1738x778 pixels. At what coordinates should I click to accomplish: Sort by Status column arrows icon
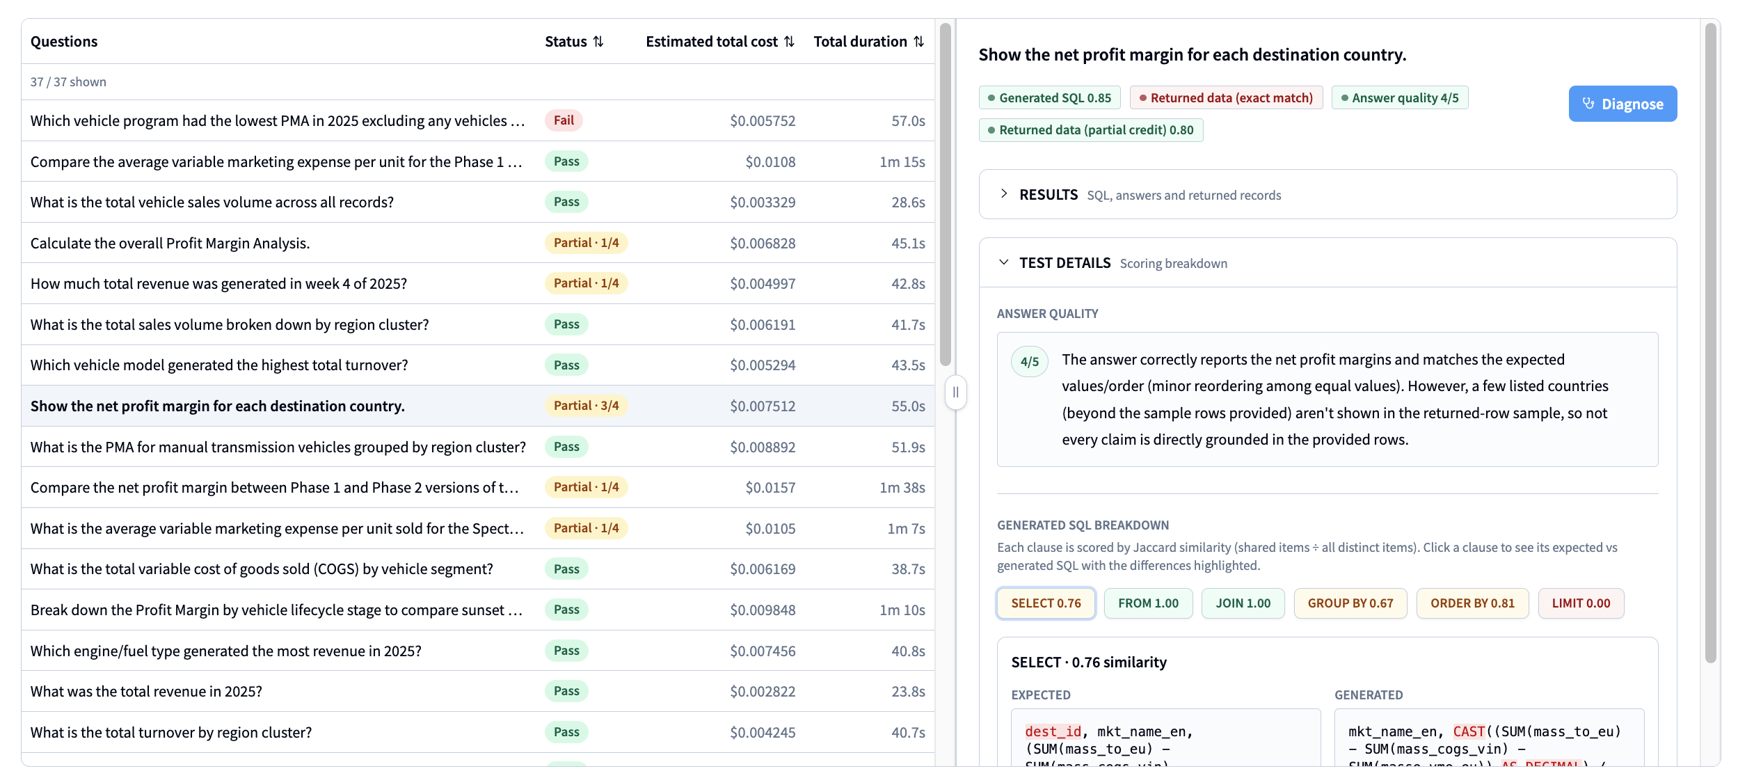coord(598,42)
